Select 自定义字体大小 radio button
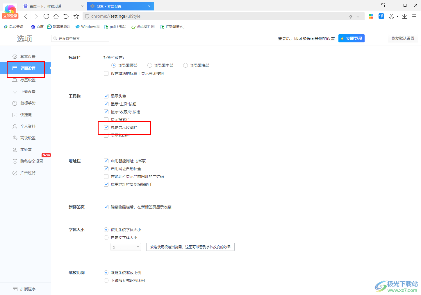421x295 pixels. click(106, 237)
